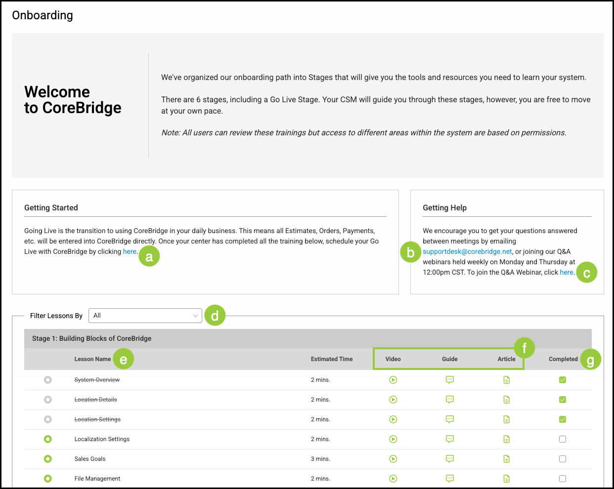Open the Location Details guide icon
The image size is (614, 489).
[450, 400]
